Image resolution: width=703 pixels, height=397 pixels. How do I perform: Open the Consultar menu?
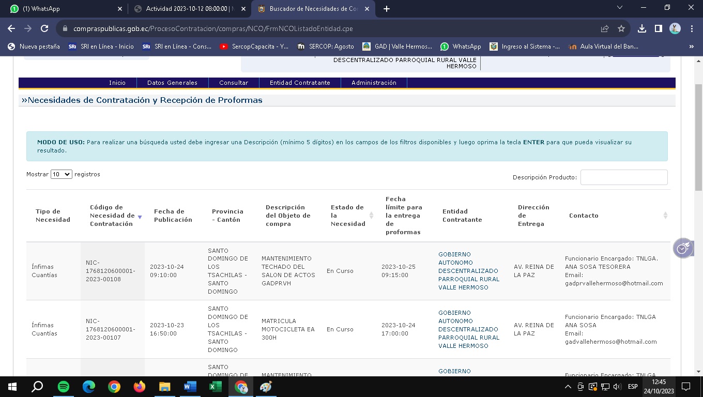234,83
